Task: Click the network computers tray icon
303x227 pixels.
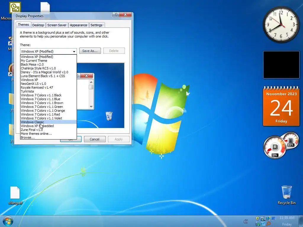Action: 268,218
